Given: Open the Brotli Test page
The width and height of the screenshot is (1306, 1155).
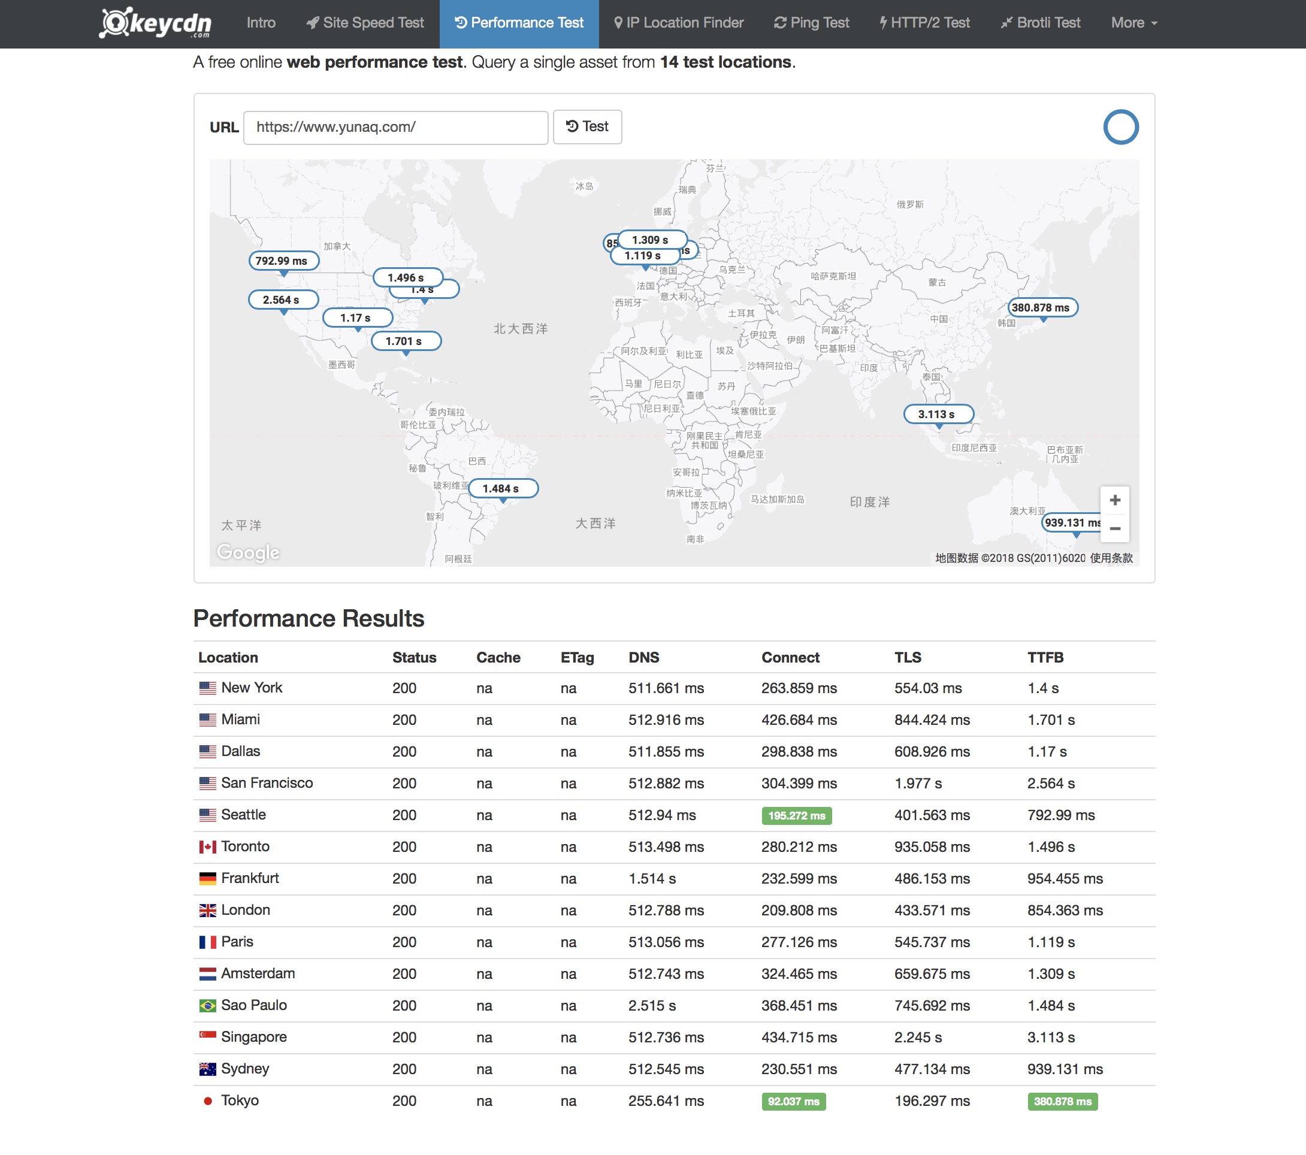Looking at the screenshot, I should pos(1040,23).
